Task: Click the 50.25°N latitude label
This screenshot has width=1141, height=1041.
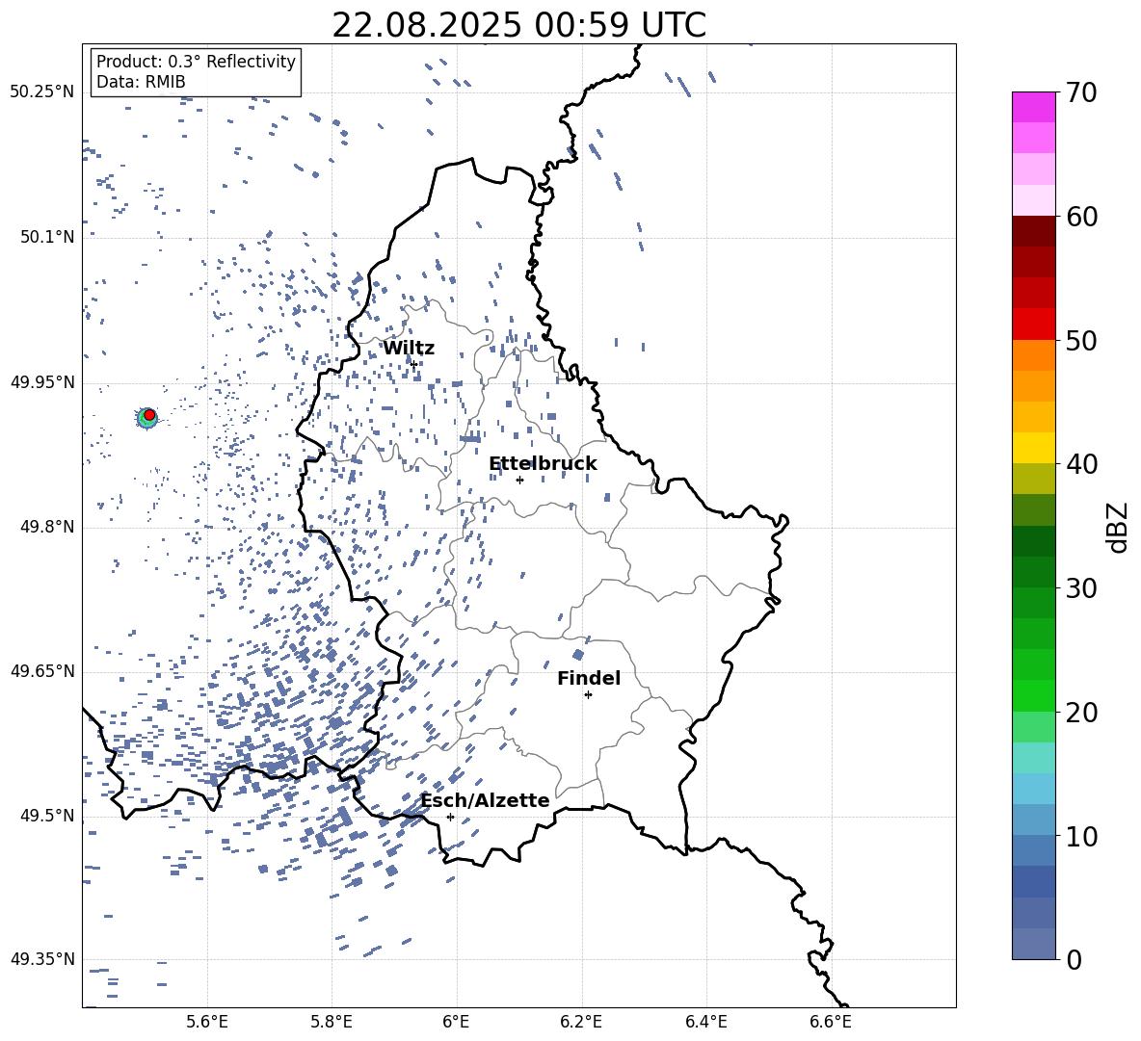Action: click(42, 92)
